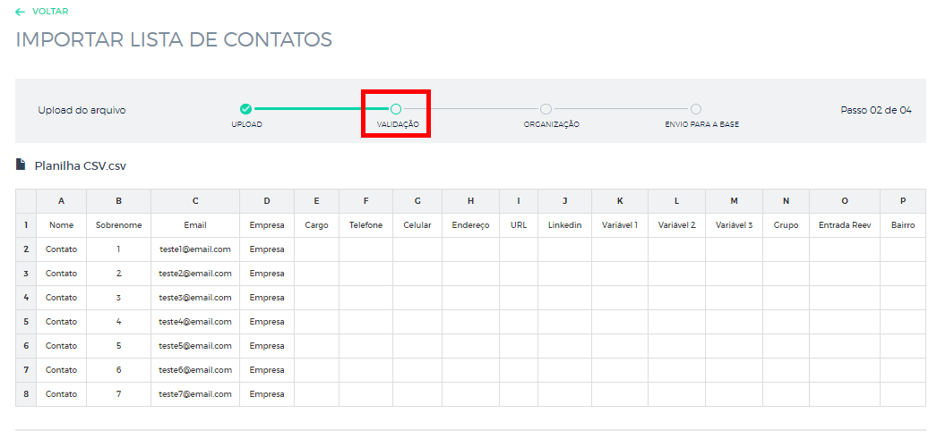Image resolution: width=937 pixels, height=439 pixels.
Task: Select row number 8 header
Action: [x=26, y=394]
